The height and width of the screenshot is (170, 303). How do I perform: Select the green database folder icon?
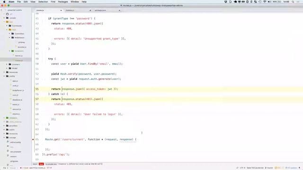point(7,118)
